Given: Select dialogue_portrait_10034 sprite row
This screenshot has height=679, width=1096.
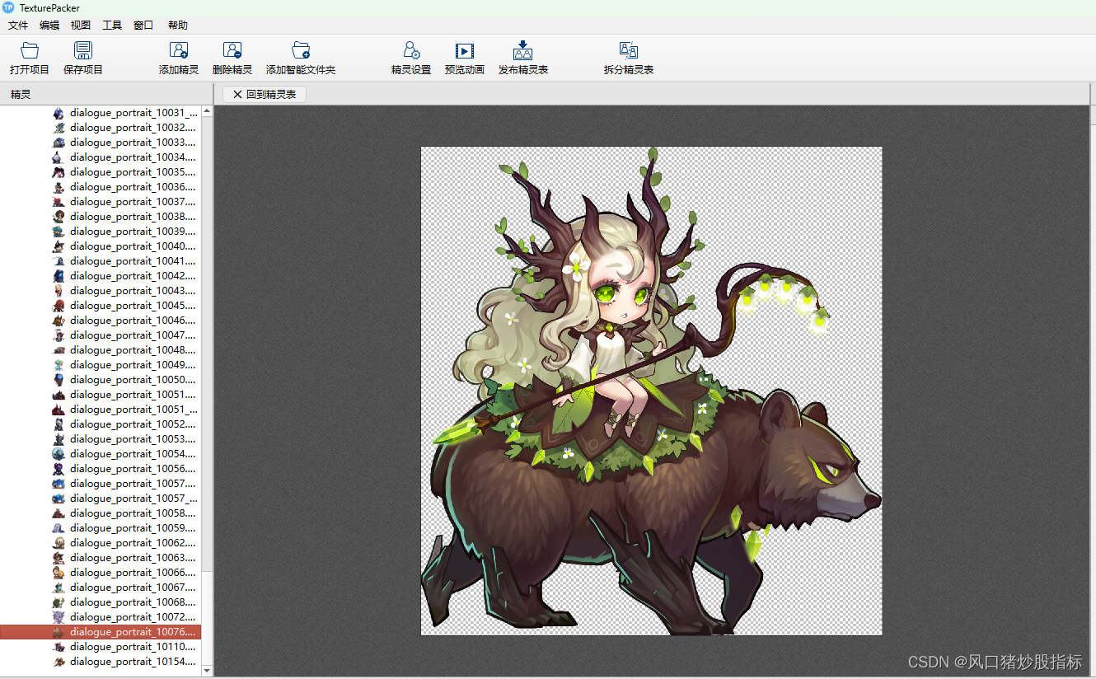Looking at the screenshot, I should click(x=101, y=157).
